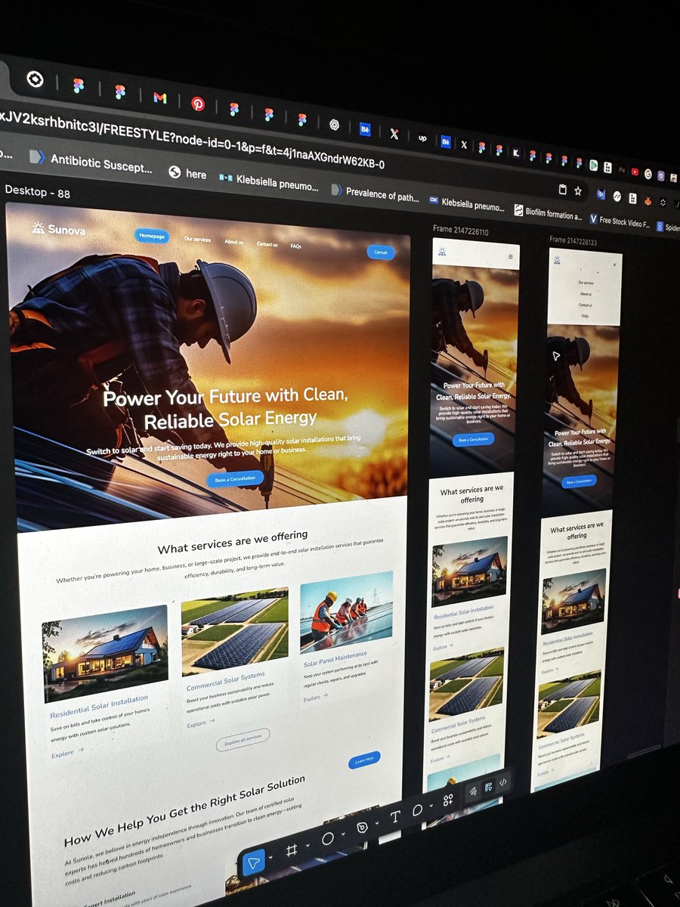Expand the Pen tool dropdown chevron
The height and width of the screenshot is (907, 680).
(x=377, y=822)
